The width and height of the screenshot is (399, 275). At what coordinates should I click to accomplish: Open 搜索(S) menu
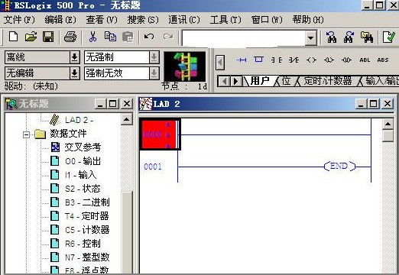143,20
